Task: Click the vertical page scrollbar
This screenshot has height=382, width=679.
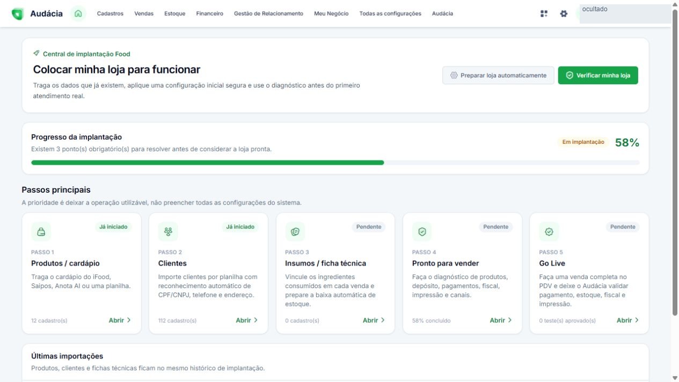Action: (675, 161)
